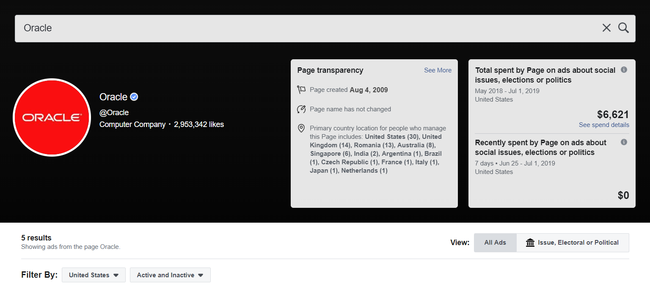Switch to the All Ads view tab
Screen dimensions: 650x298
495,242
